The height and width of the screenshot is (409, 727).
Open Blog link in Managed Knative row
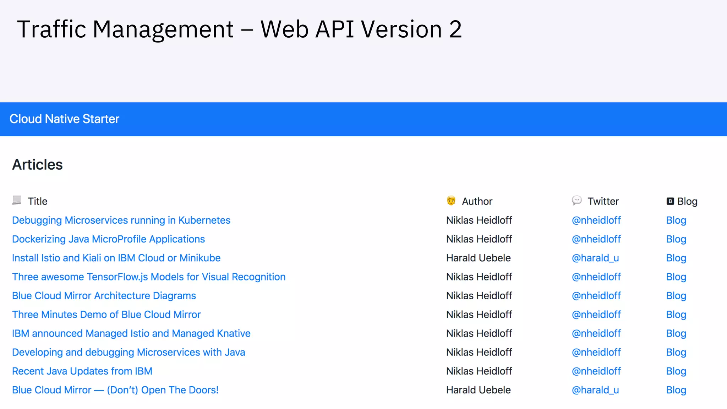676,333
